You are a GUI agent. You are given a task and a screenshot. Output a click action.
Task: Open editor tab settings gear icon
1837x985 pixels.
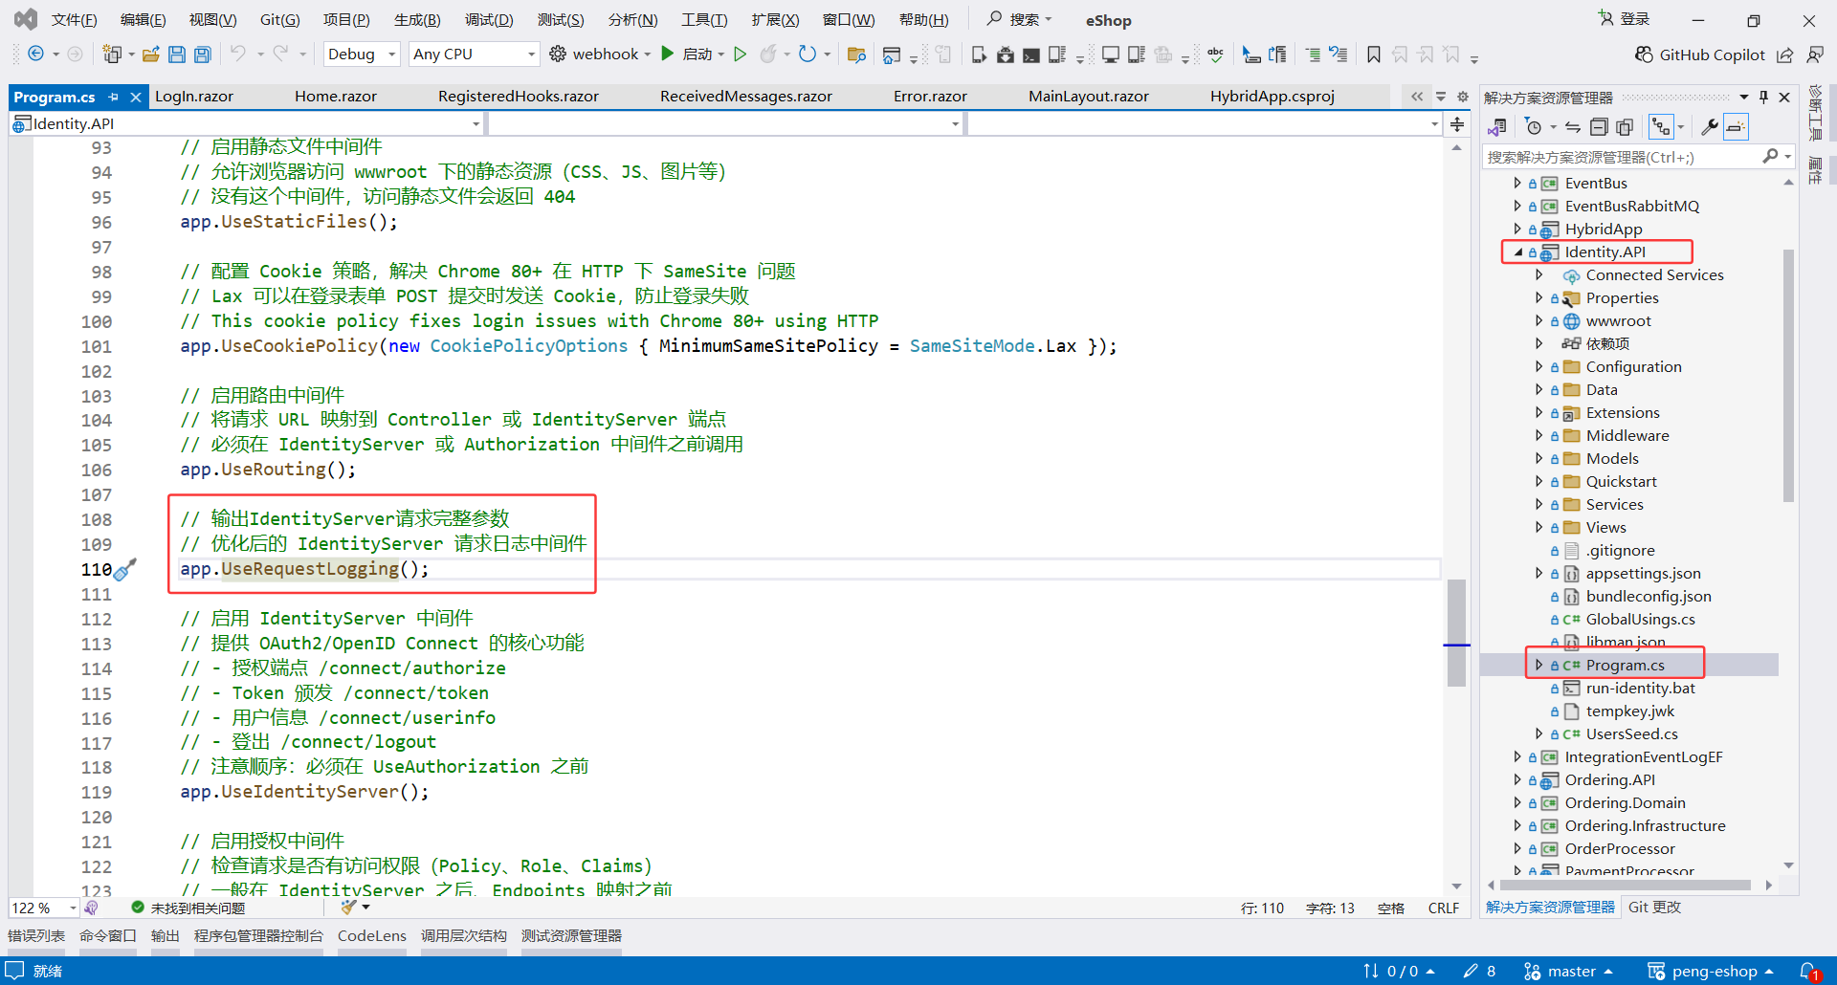click(x=1463, y=97)
